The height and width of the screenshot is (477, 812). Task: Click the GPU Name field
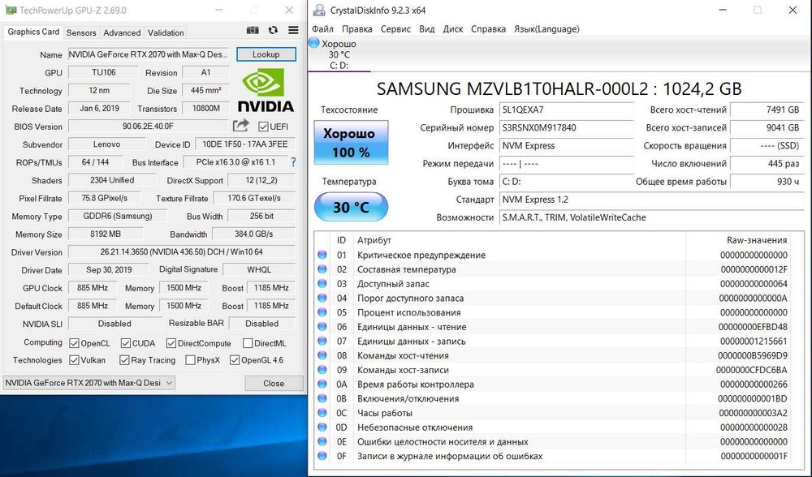(149, 54)
